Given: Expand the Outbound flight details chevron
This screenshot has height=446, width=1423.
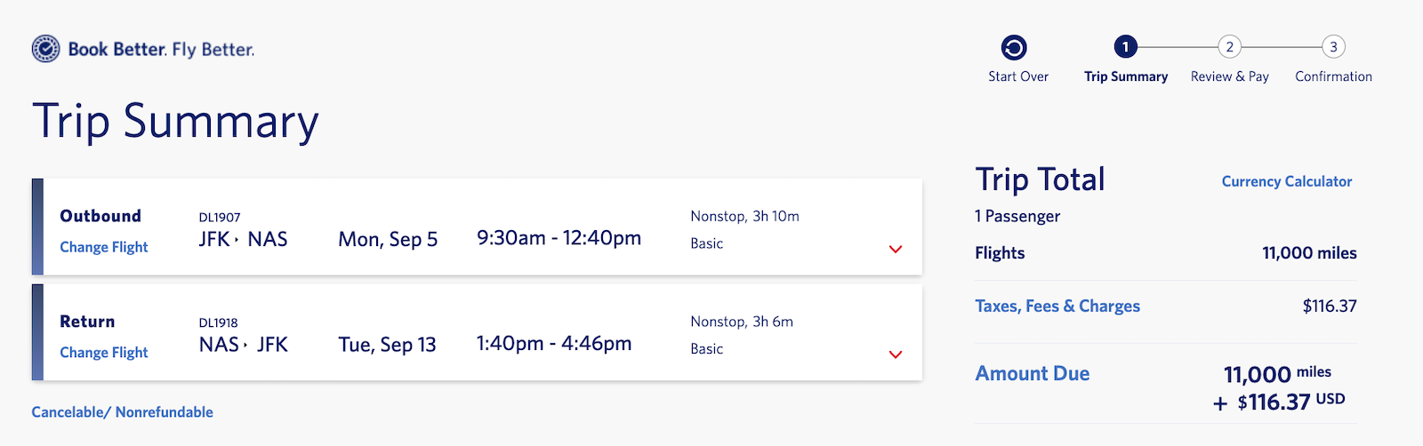Looking at the screenshot, I should click(896, 249).
